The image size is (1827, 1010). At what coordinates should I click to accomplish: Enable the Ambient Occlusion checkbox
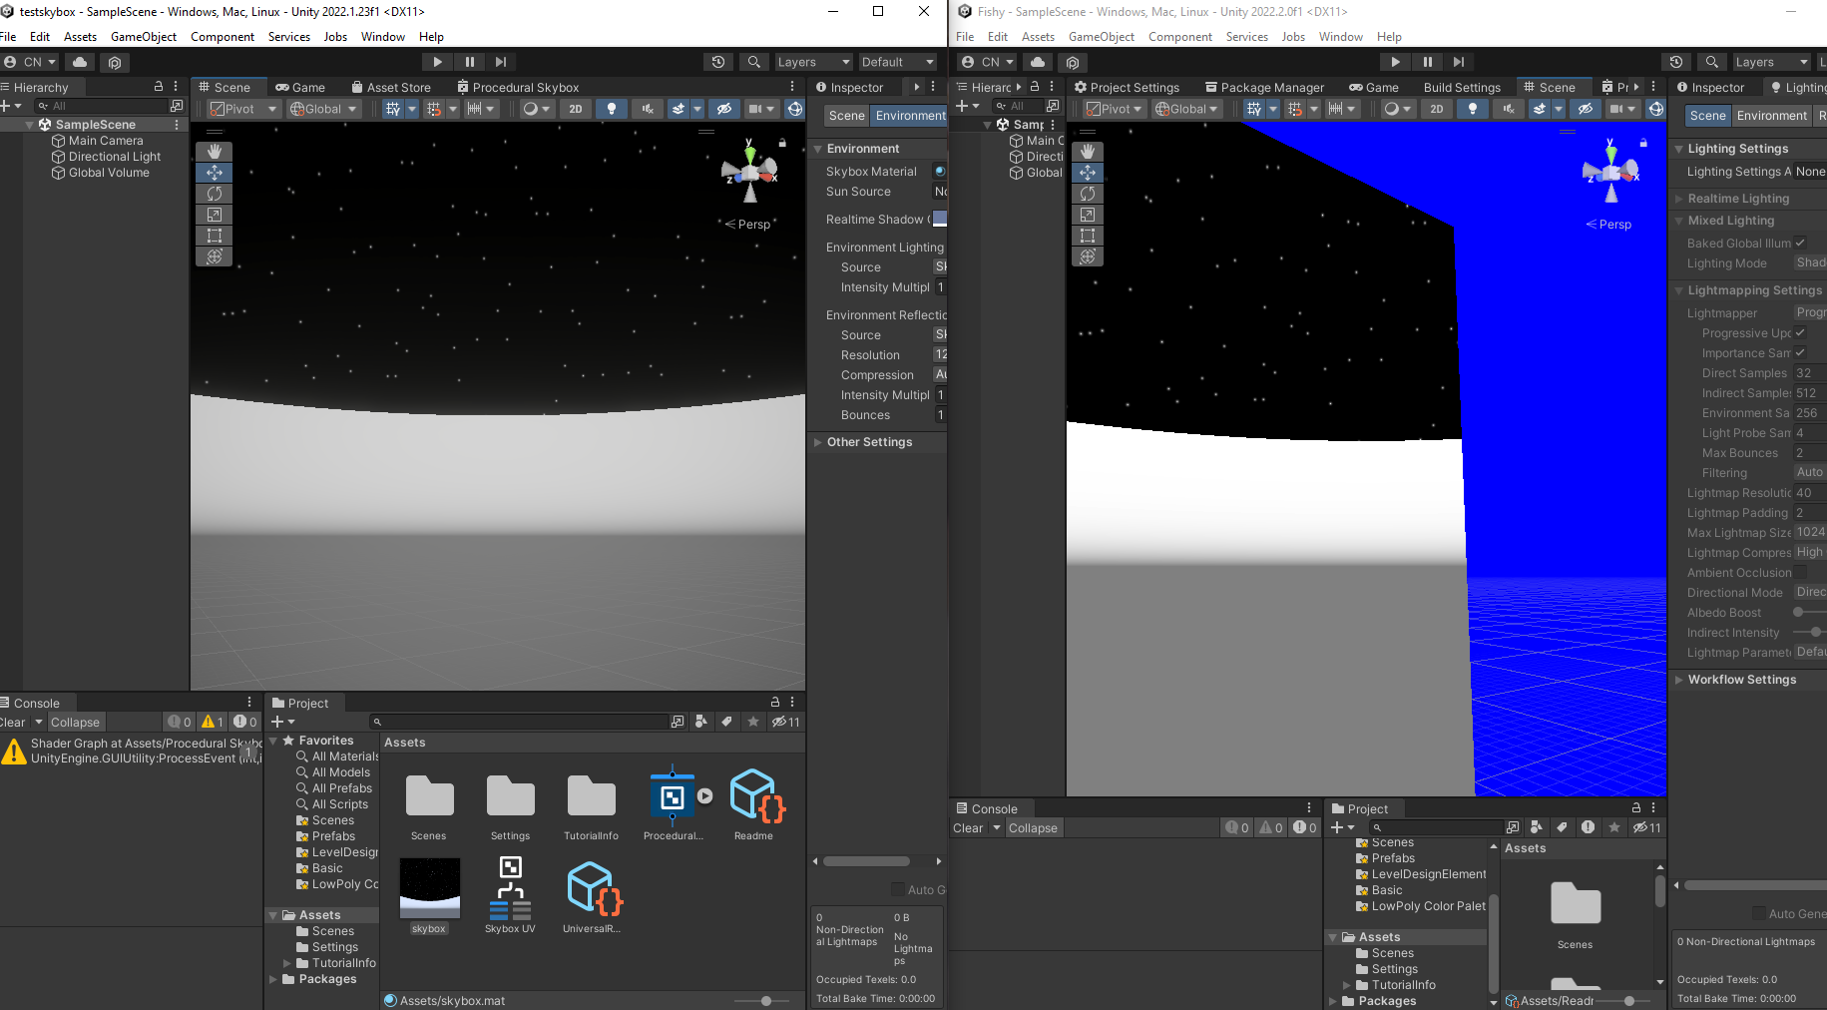tap(1800, 572)
